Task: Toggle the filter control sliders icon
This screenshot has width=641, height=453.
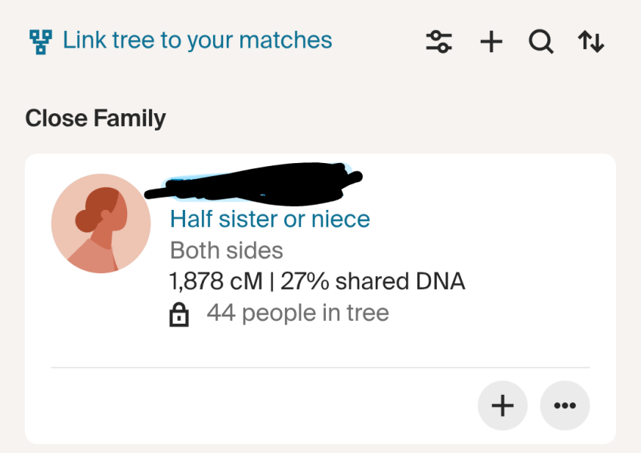Action: [439, 42]
